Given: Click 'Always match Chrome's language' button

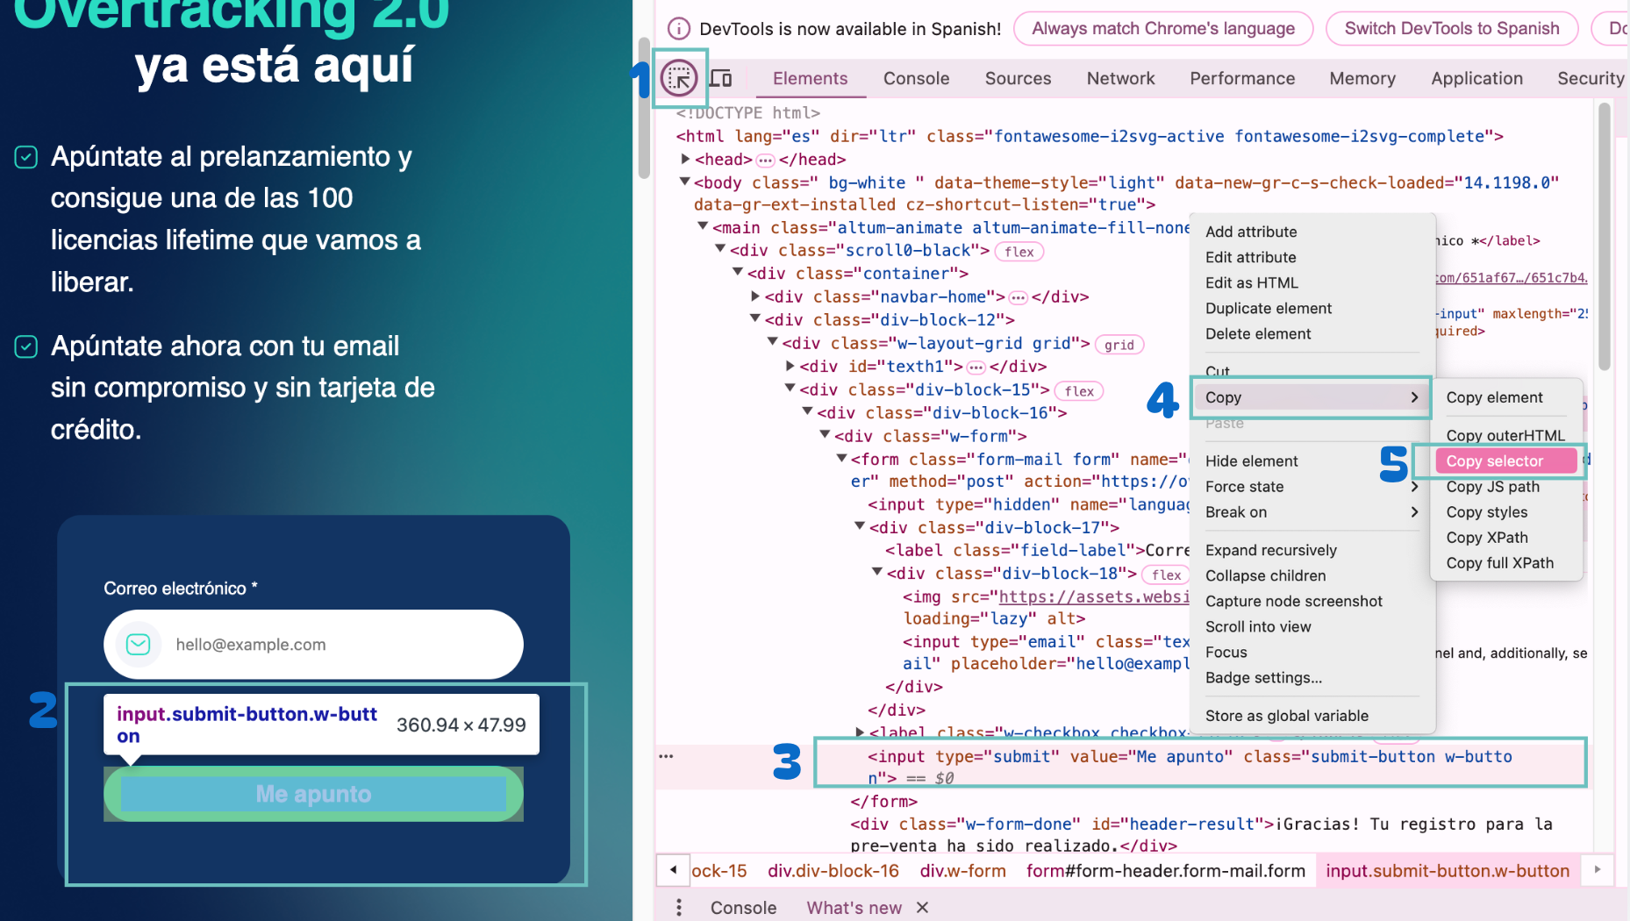Looking at the screenshot, I should 1163,29.
